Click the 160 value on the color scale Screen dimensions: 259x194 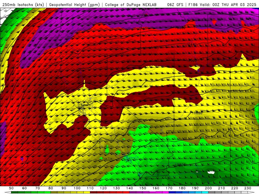point(156,188)
